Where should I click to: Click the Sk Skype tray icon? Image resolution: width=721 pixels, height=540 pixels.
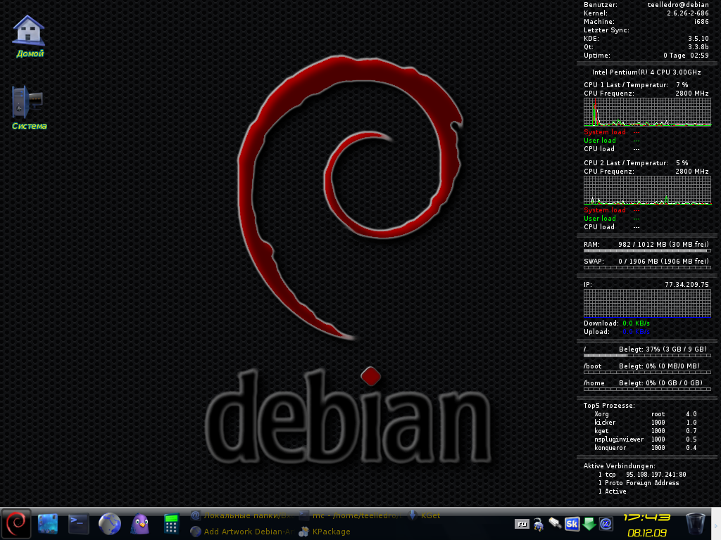(x=572, y=524)
